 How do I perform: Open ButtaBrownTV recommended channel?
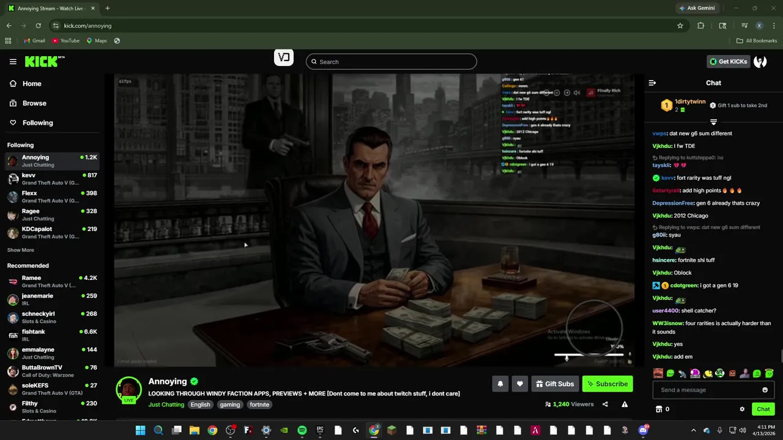(52, 371)
